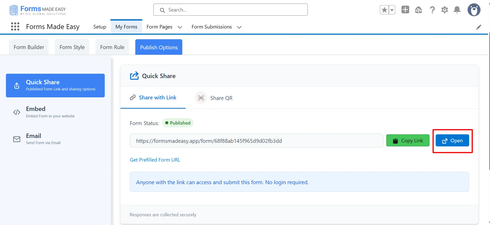490x225 pixels.
Task: Expand the favorites list dropdown arrow
Action: point(392,10)
